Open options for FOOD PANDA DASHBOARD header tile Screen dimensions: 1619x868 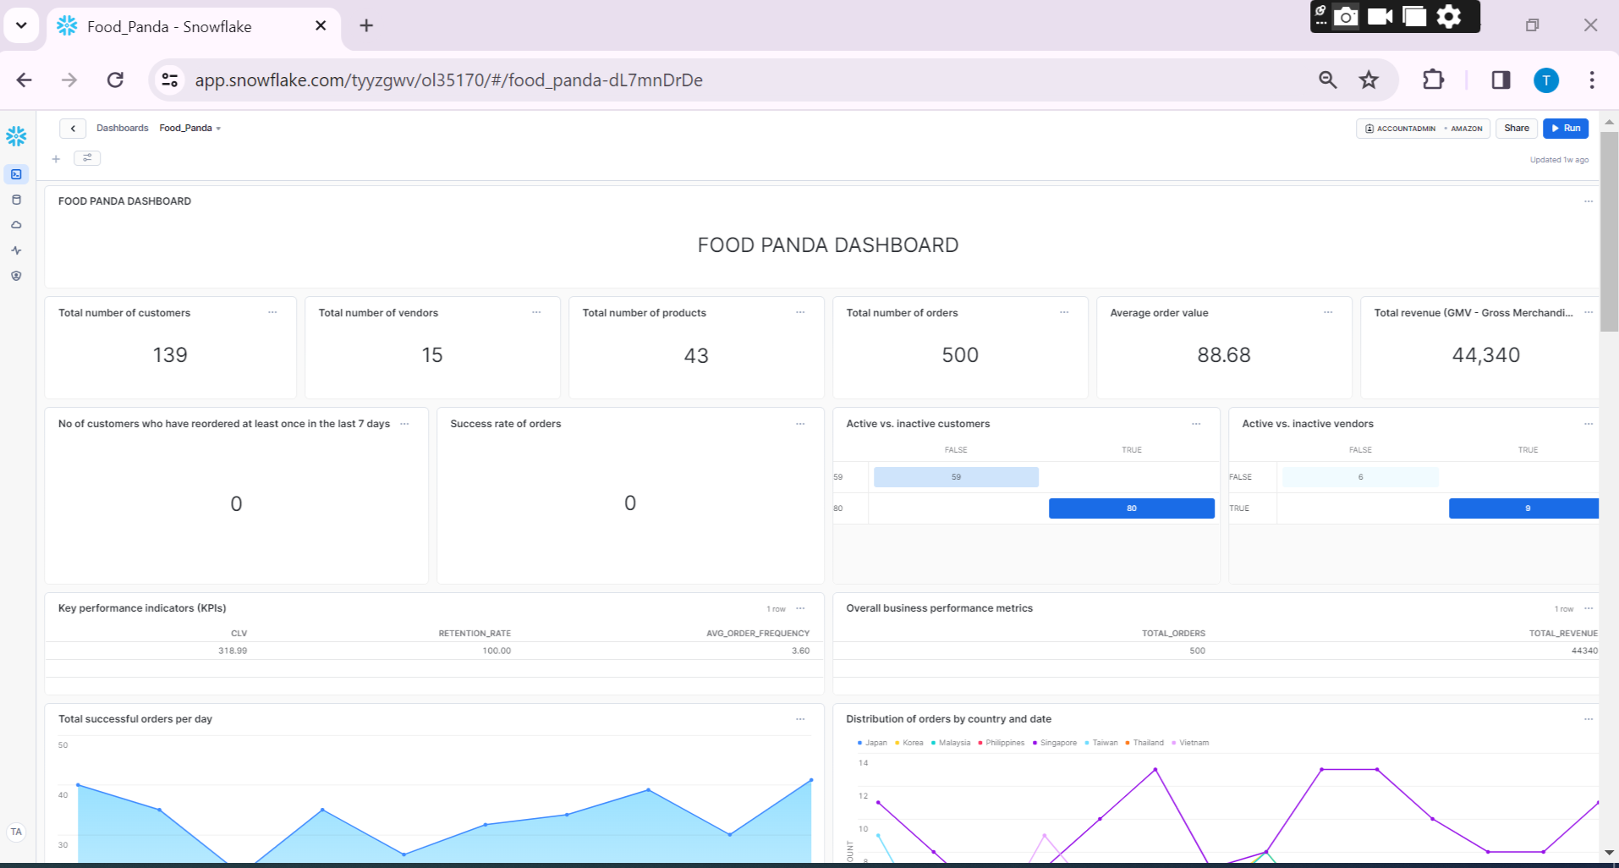tap(1589, 201)
